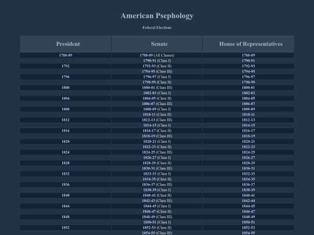Open the 1800 presidential election
This screenshot has width=314, height=235.
click(x=66, y=88)
